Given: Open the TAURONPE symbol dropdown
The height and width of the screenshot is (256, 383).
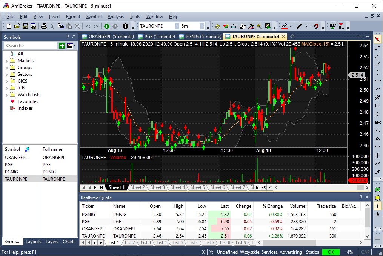Looking at the screenshot, I should [x=177, y=26].
